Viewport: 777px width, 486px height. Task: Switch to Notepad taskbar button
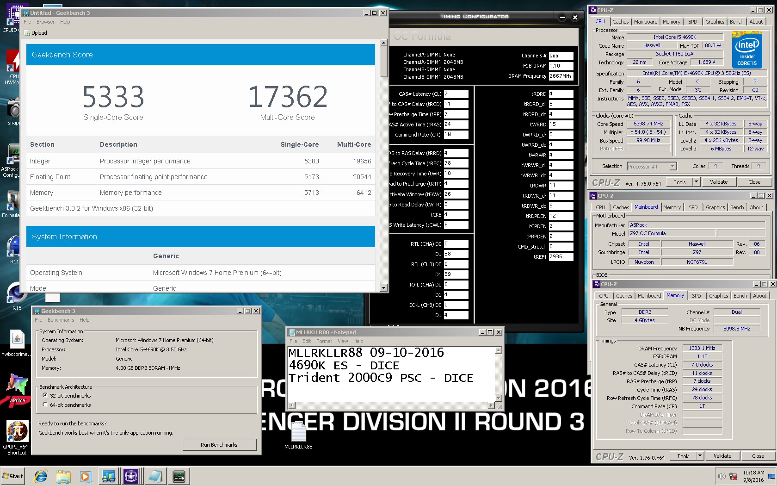(155, 476)
